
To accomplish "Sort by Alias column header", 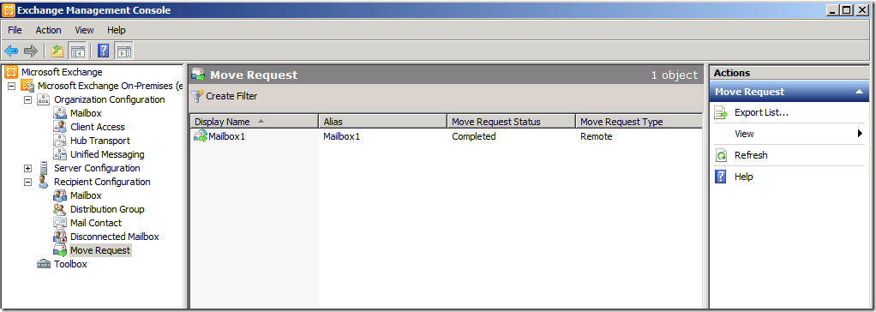I will pyautogui.click(x=382, y=122).
